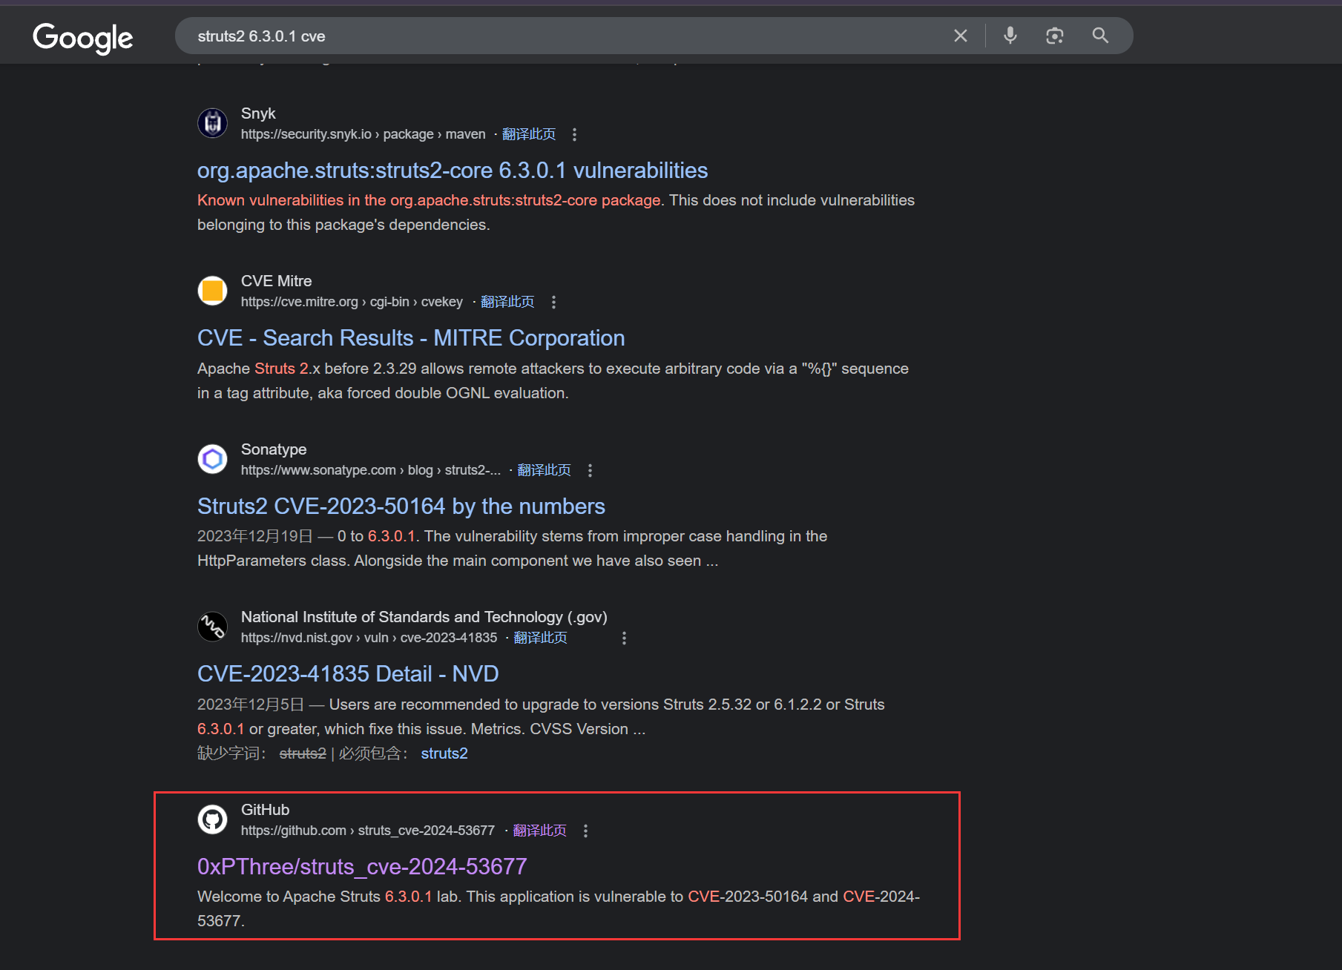Open more options for GitHub result
This screenshot has height=970, width=1342.
585,831
